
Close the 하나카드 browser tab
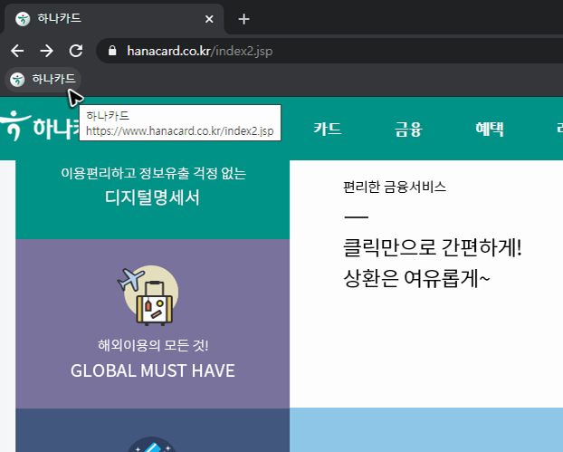(209, 19)
